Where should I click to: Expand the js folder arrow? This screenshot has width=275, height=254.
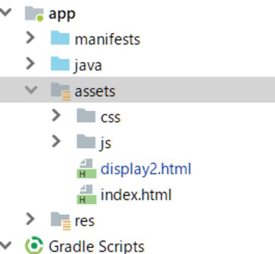coord(56,141)
